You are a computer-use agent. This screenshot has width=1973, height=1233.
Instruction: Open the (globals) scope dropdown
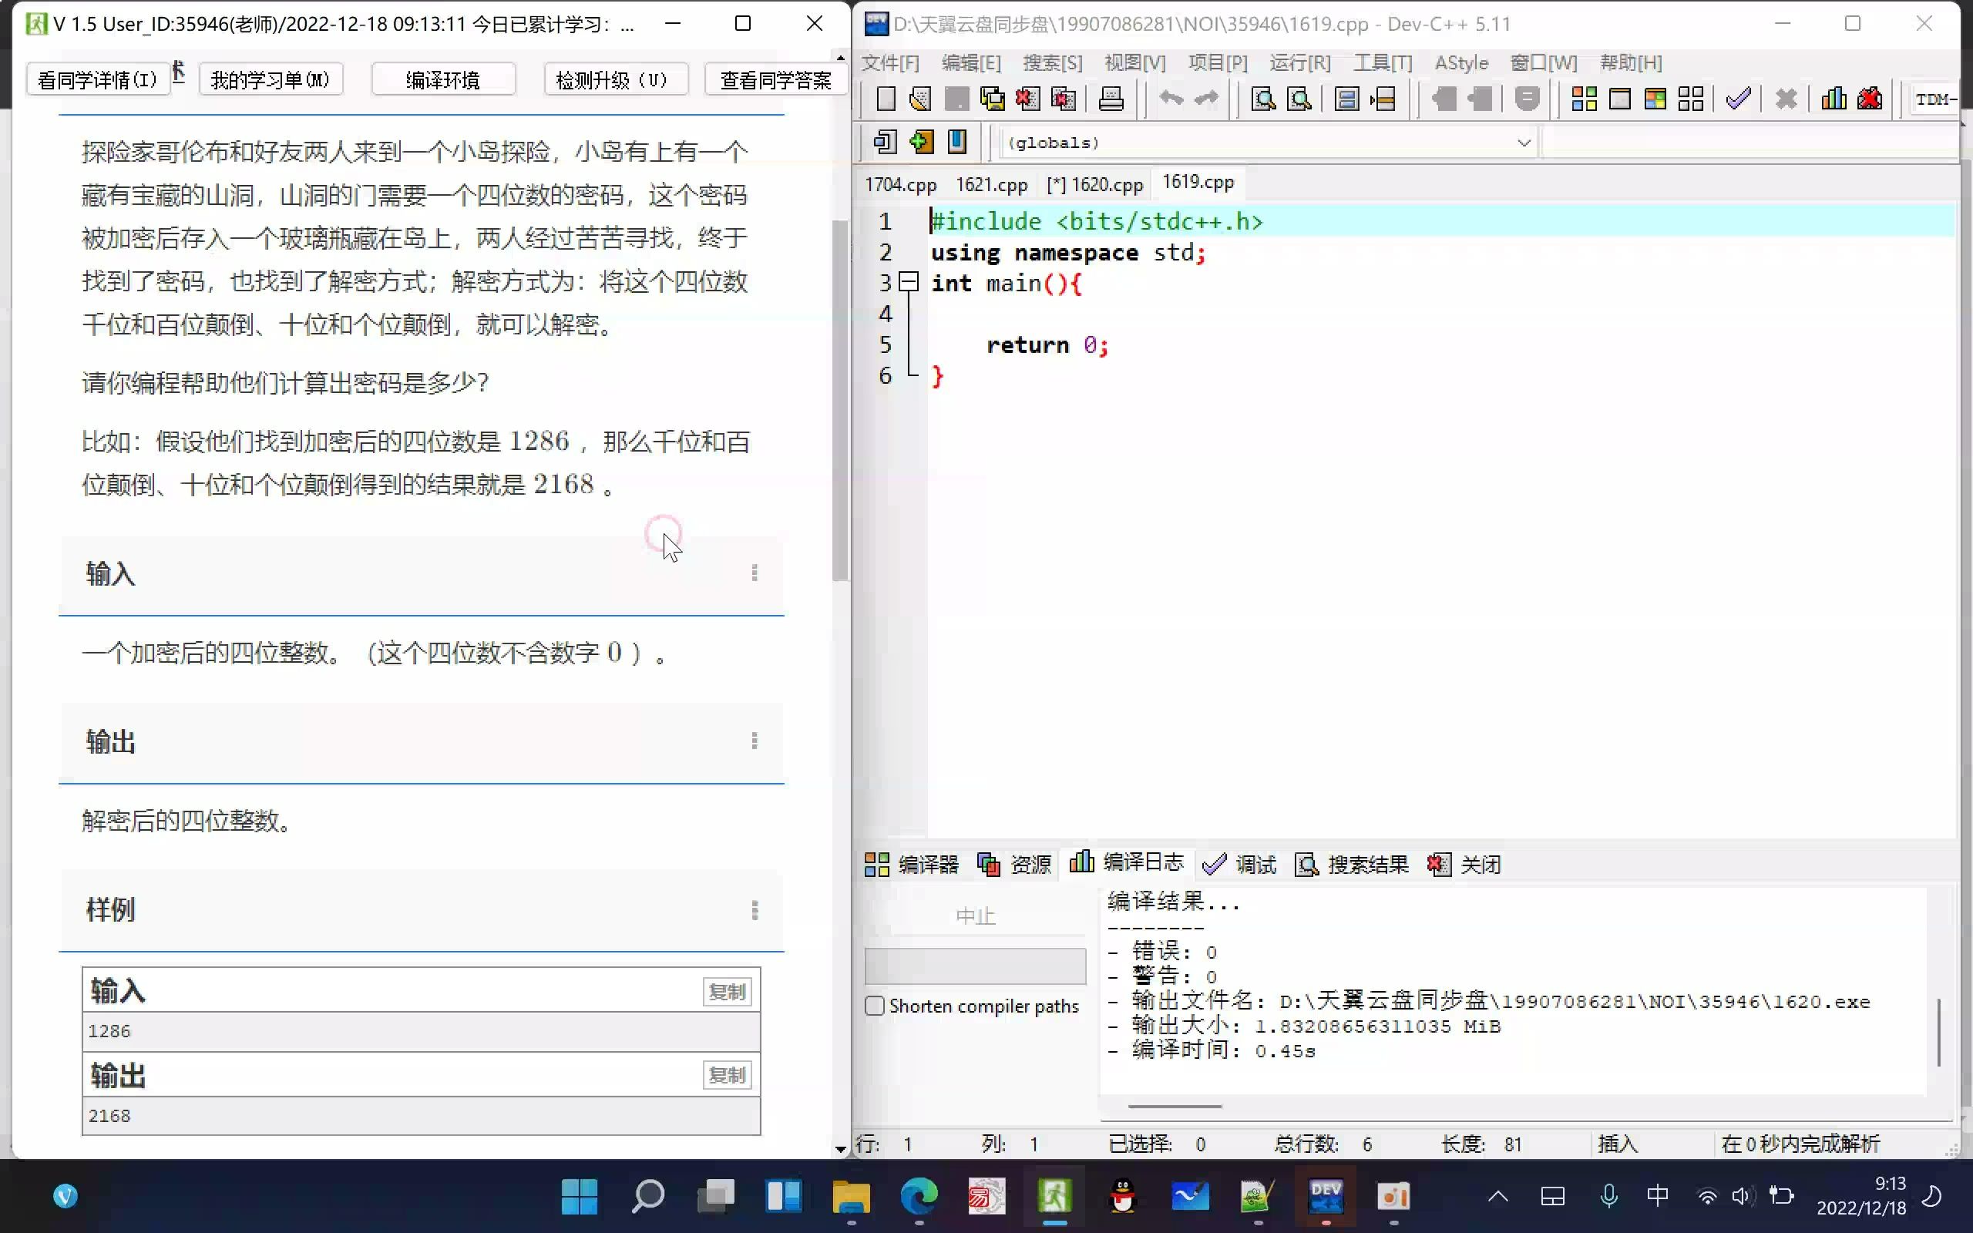1523,143
